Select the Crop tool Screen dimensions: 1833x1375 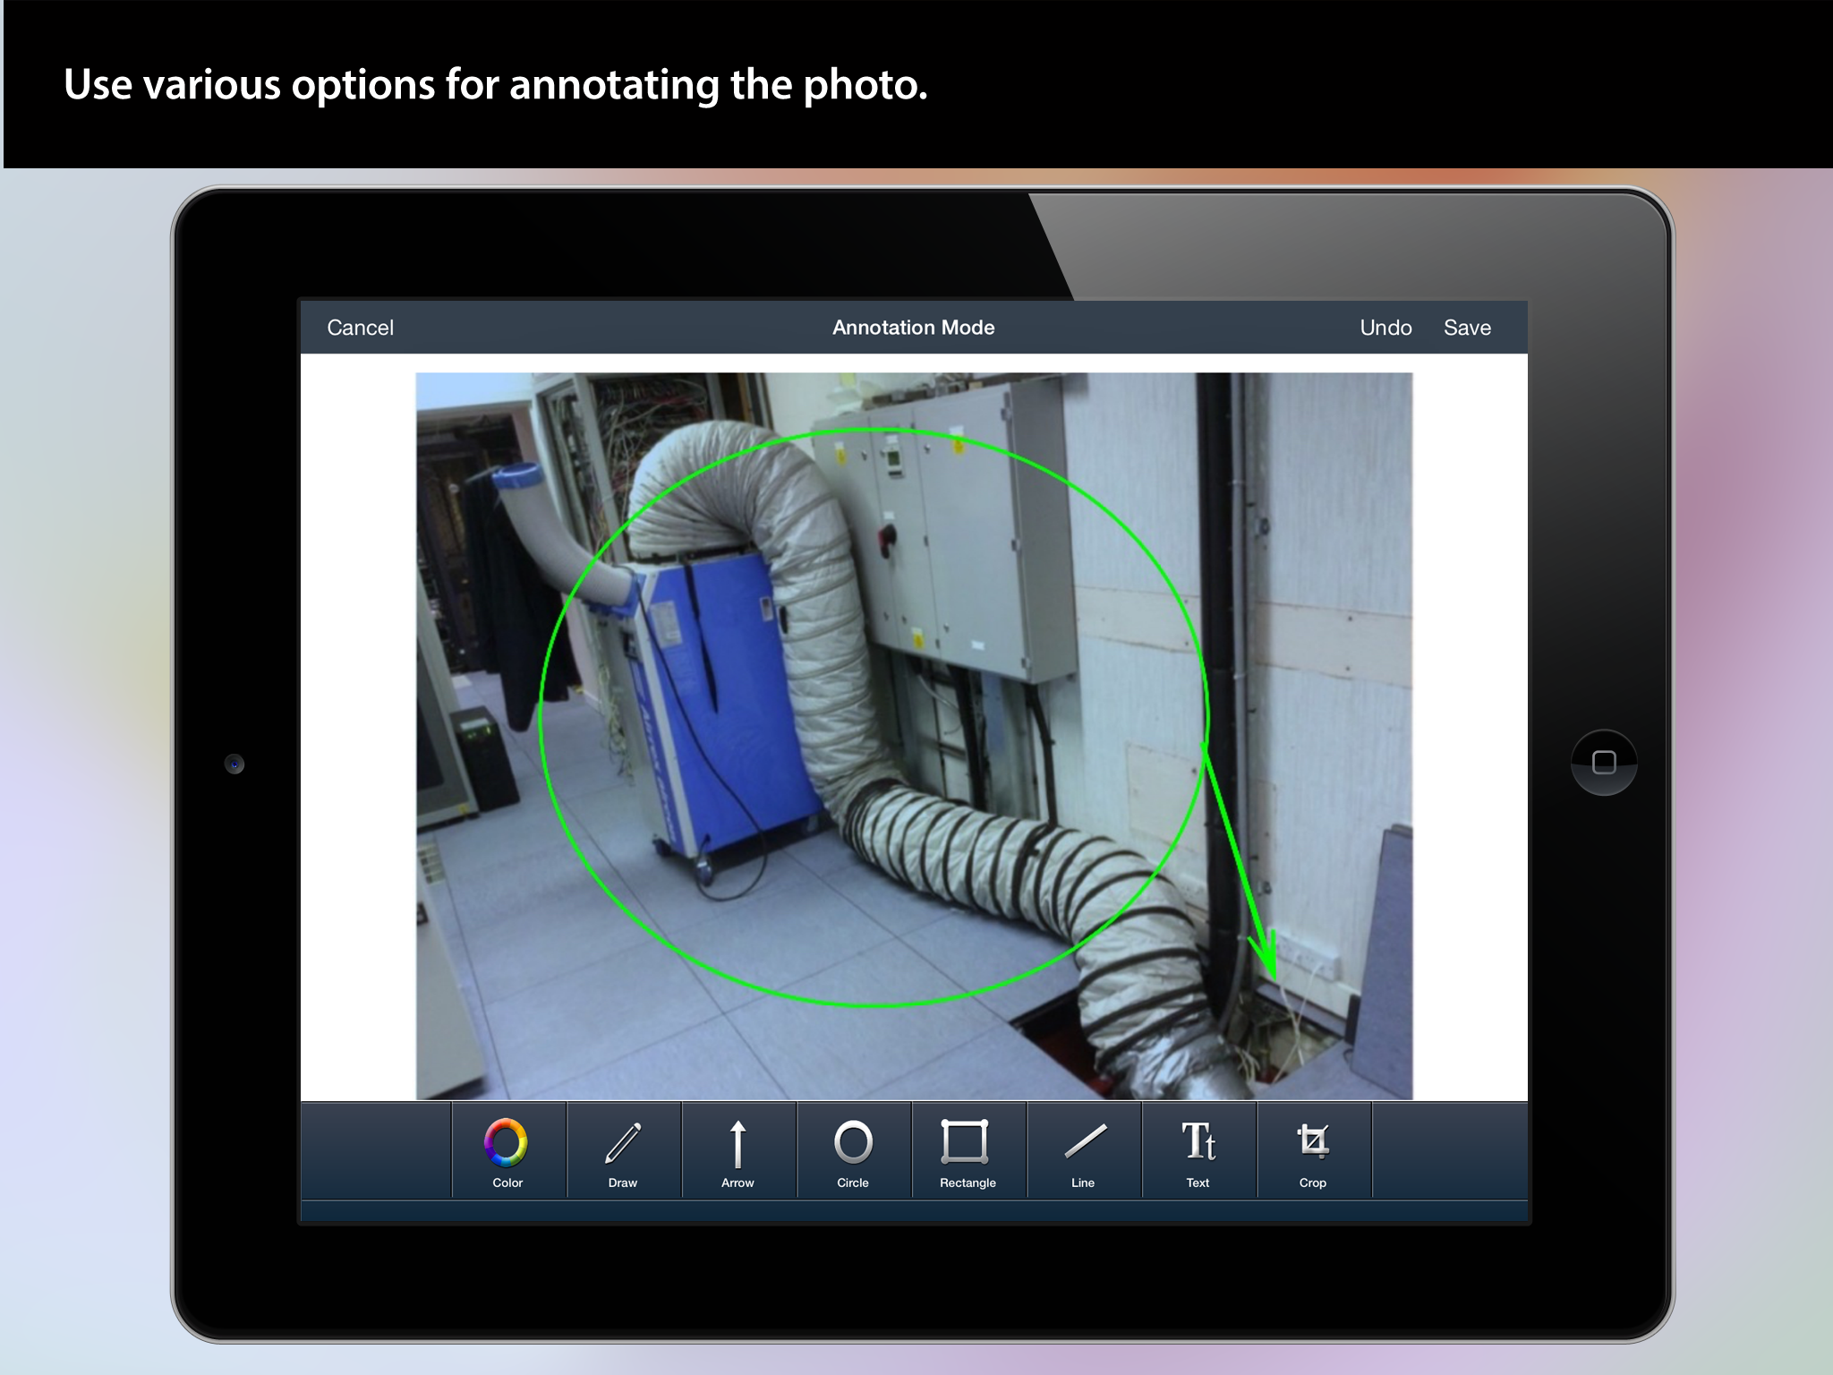(x=1313, y=1151)
